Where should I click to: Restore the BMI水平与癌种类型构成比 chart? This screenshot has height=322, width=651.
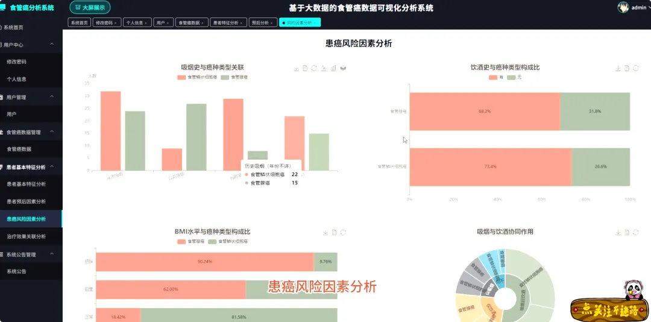point(344,232)
